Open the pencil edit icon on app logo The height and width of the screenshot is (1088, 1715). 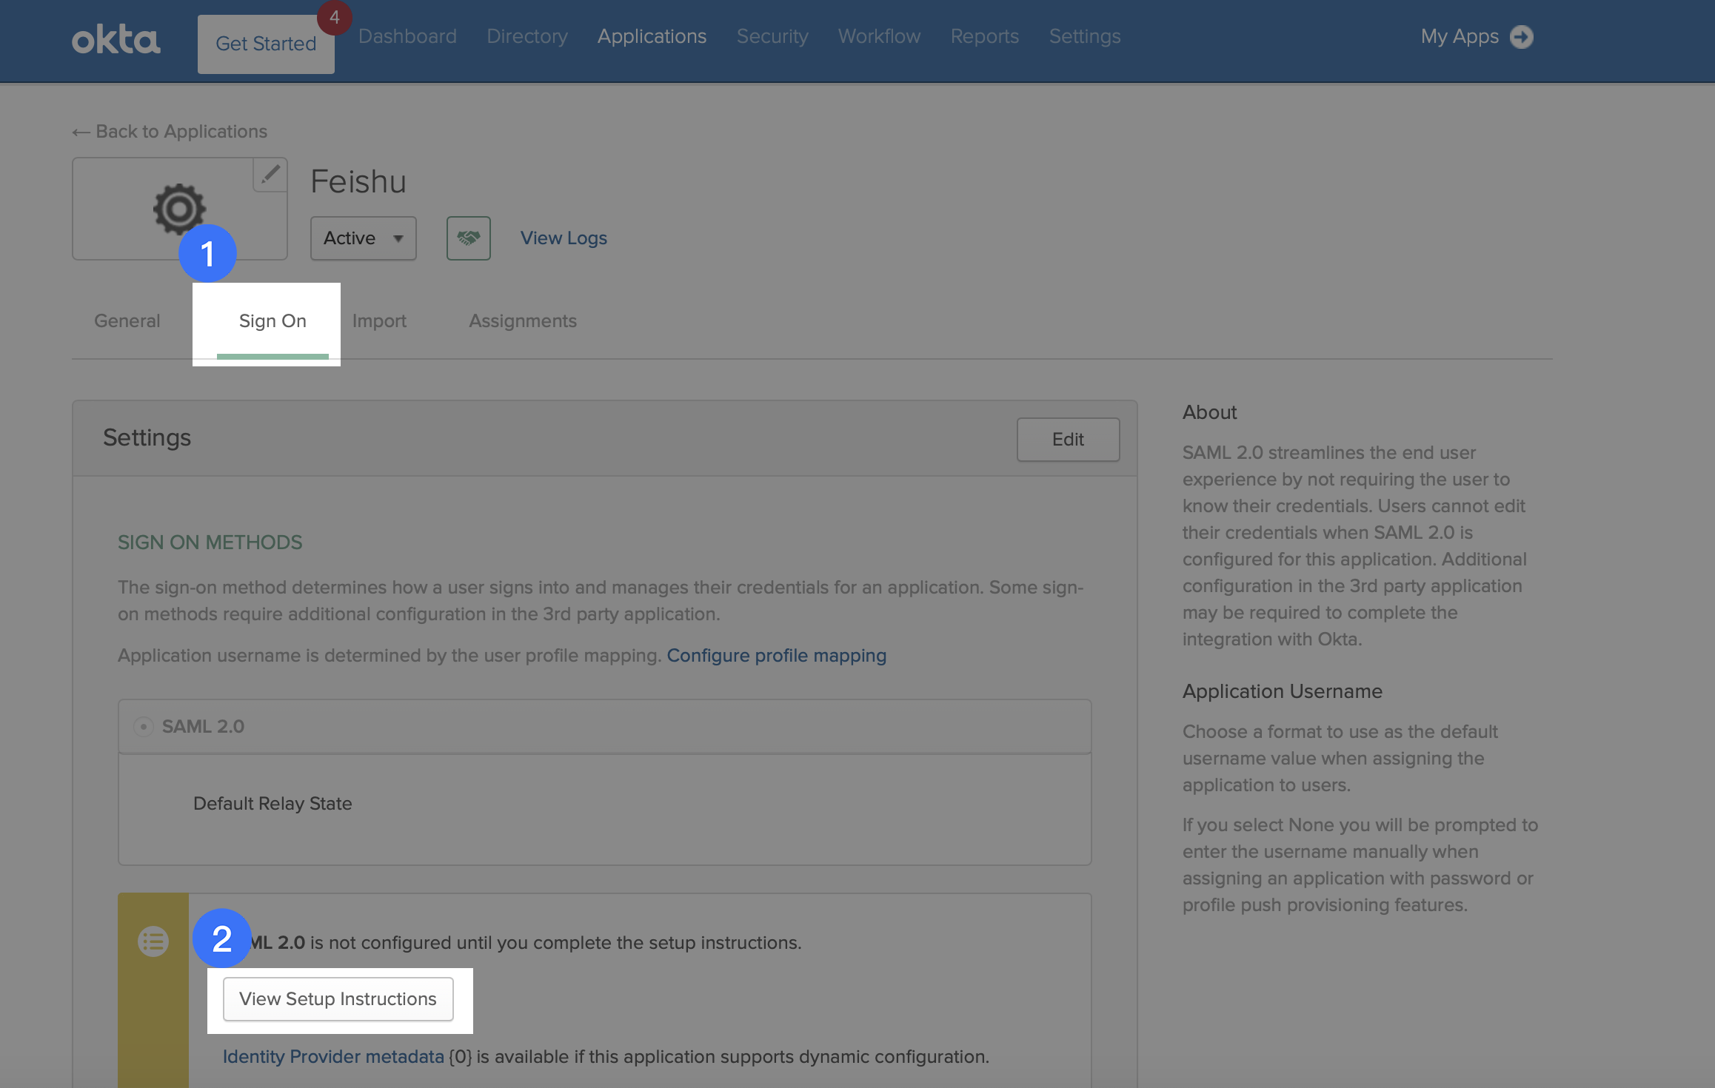pyautogui.click(x=270, y=175)
